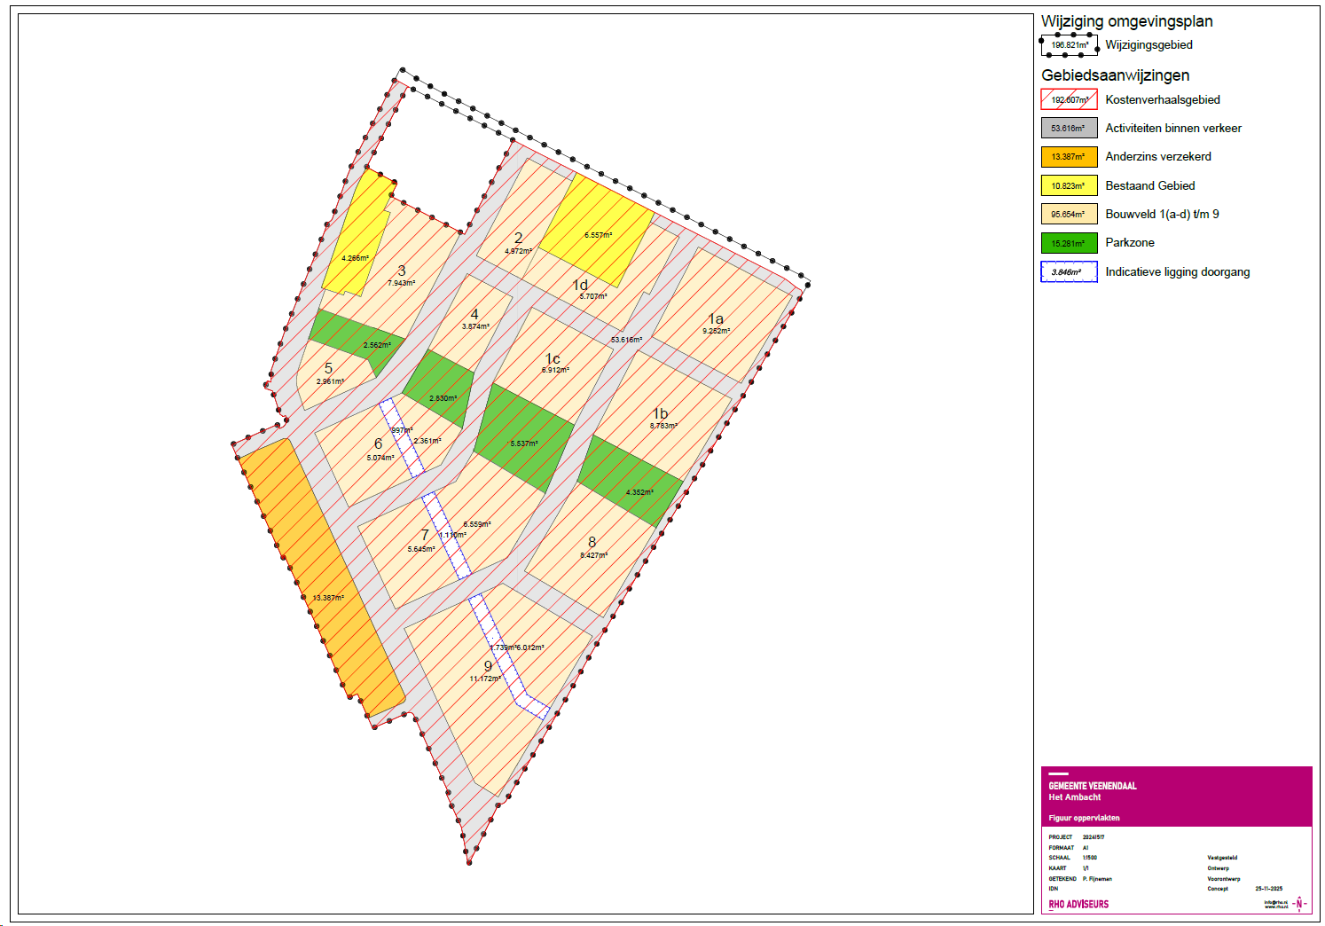
Task: Click the 5.537m² green park label
Action: point(523,443)
